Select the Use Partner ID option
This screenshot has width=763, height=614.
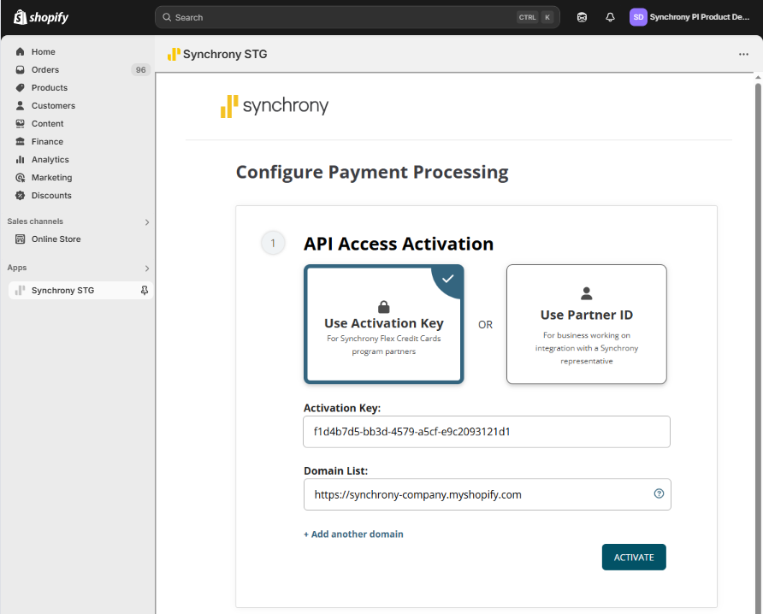coord(586,324)
